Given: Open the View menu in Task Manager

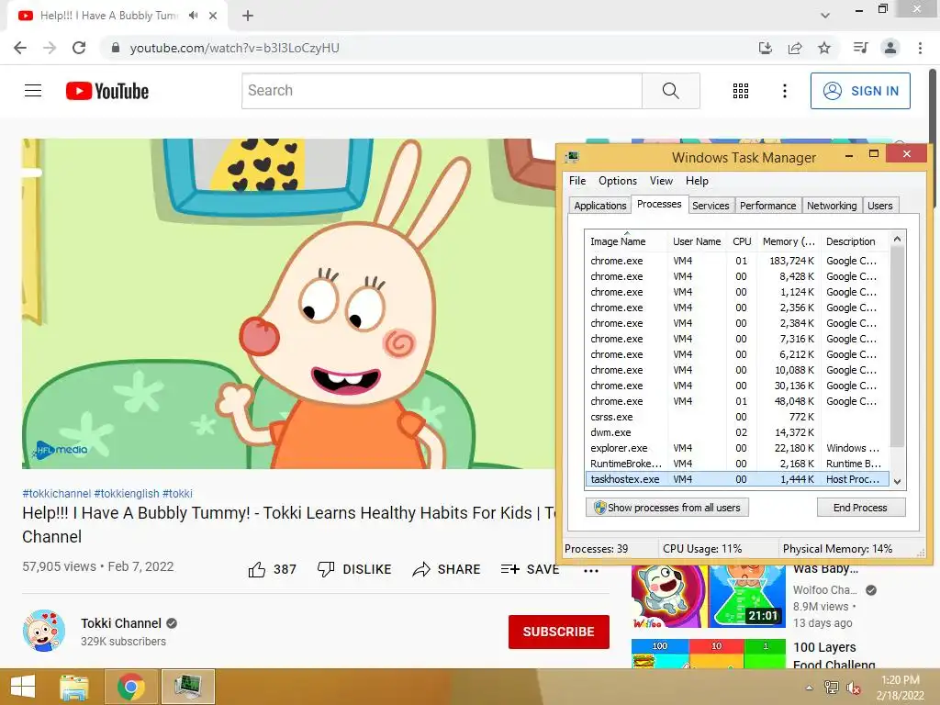Looking at the screenshot, I should pyautogui.click(x=661, y=181).
